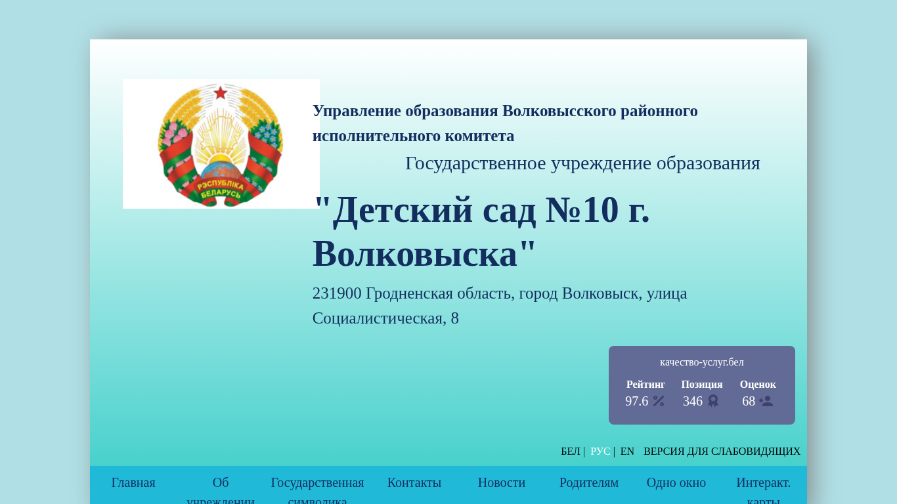Click the award ribbon icon beside position 346
Image resolution: width=897 pixels, height=504 pixels.
(x=712, y=401)
